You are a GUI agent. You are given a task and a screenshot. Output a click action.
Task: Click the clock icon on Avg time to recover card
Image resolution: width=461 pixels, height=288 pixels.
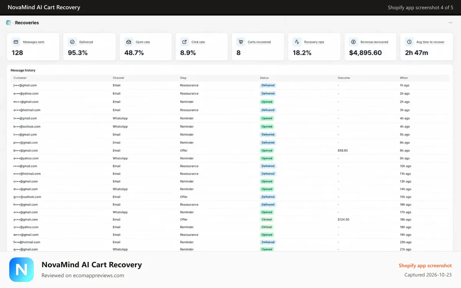[409, 42]
